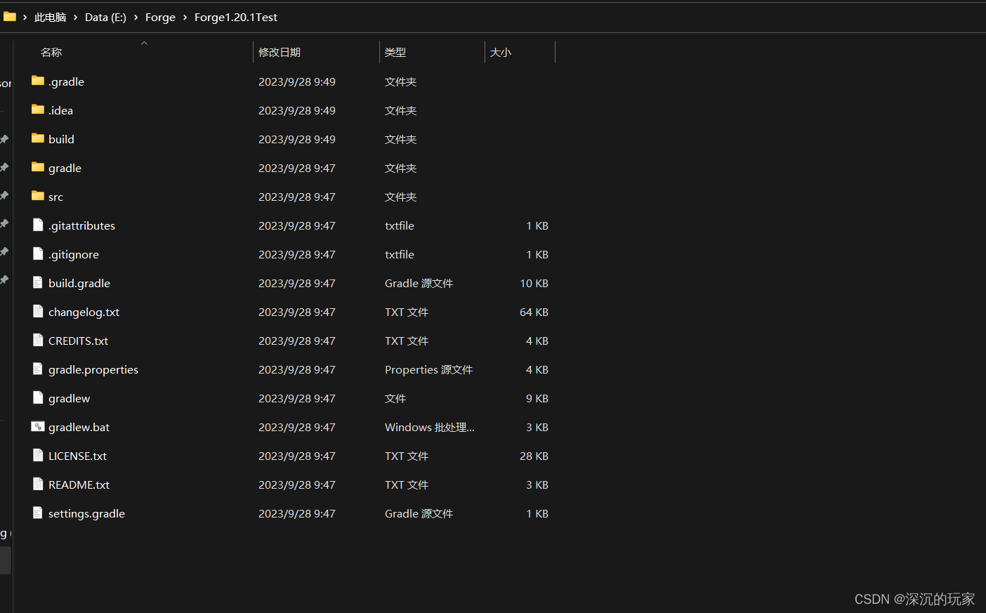Sort by 大小 column header

pyautogui.click(x=501, y=53)
